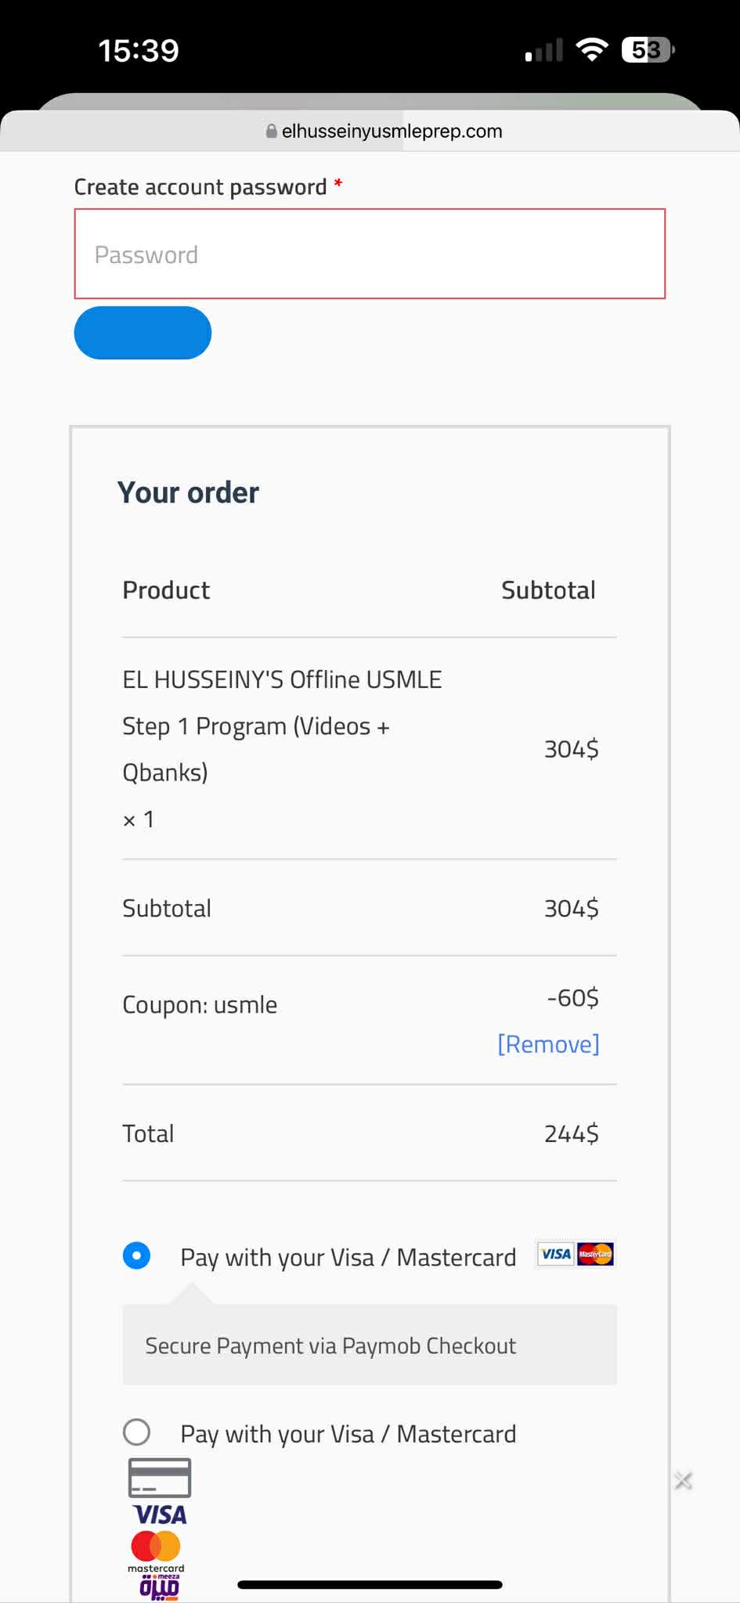This screenshot has width=740, height=1603.
Task: Tap the second 'Pay with your Visa / Mastercard' label
Action: pyautogui.click(x=348, y=1434)
